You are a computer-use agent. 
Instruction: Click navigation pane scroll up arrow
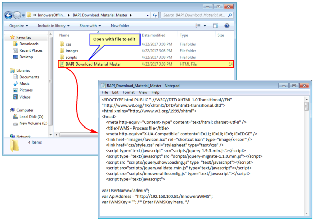click(x=50, y=34)
